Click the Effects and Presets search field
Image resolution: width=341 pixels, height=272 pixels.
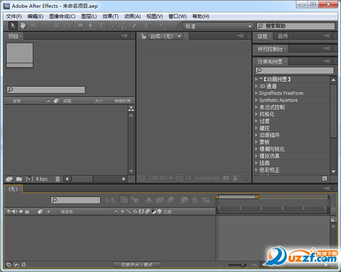click(295, 71)
